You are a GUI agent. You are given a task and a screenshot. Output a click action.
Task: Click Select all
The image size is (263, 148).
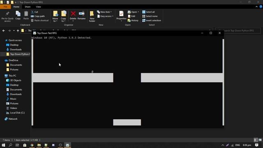[148, 12]
